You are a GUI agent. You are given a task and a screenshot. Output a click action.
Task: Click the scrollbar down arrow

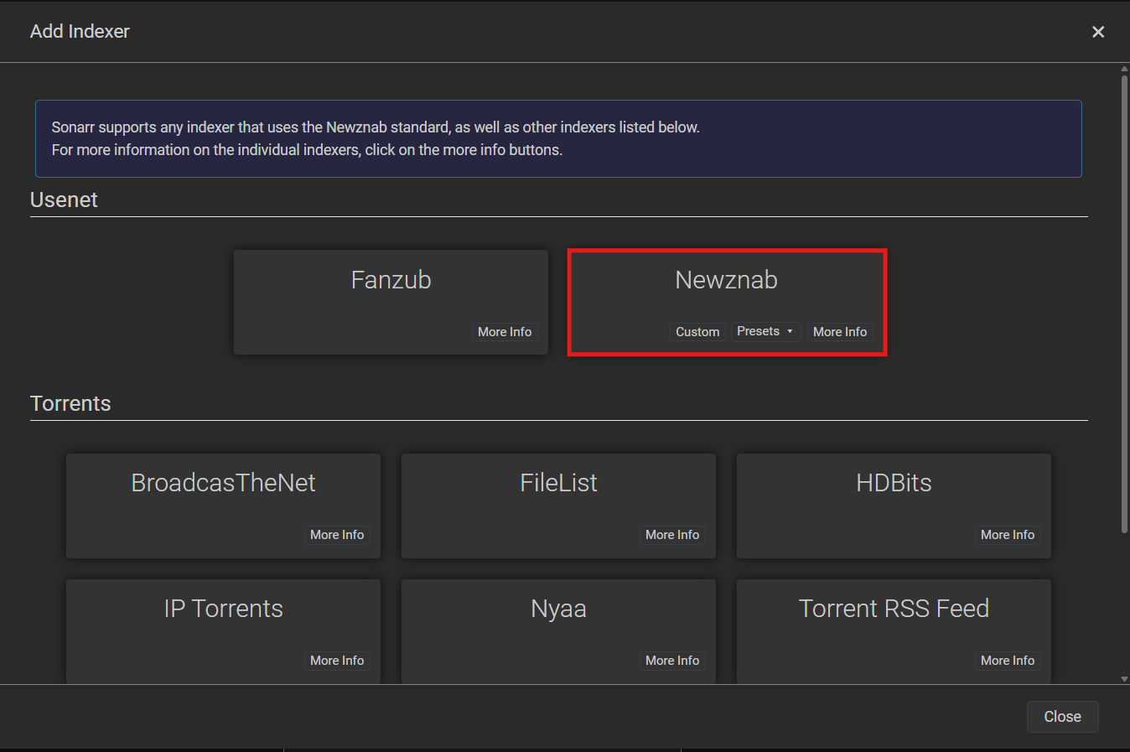(x=1125, y=679)
